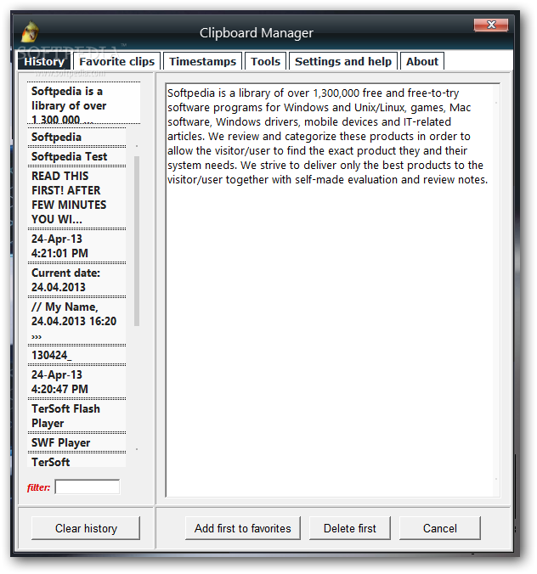Image resolution: width=537 pixels, height=574 pixels.
Task: Close the Clipboard Manager window
Action: pyautogui.click(x=491, y=25)
